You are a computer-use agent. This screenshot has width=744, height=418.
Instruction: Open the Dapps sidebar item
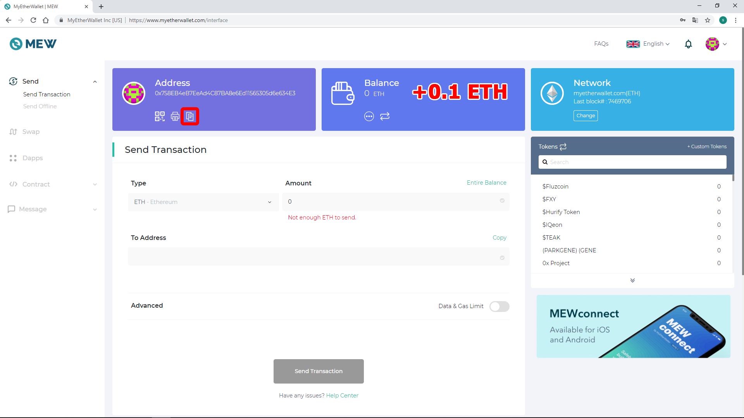[33, 158]
